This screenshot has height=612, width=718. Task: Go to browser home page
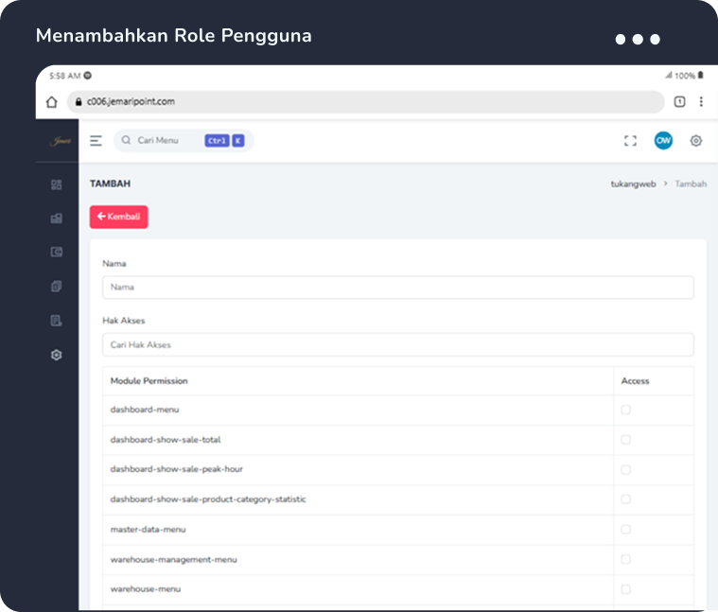52,102
